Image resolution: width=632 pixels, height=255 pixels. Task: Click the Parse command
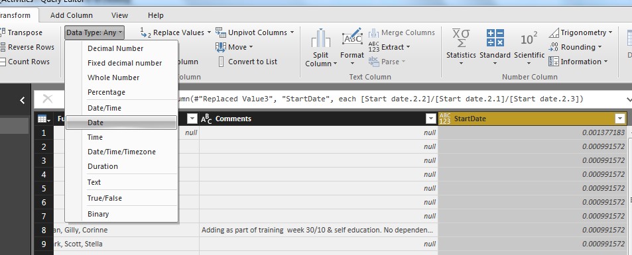tap(387, 62)
